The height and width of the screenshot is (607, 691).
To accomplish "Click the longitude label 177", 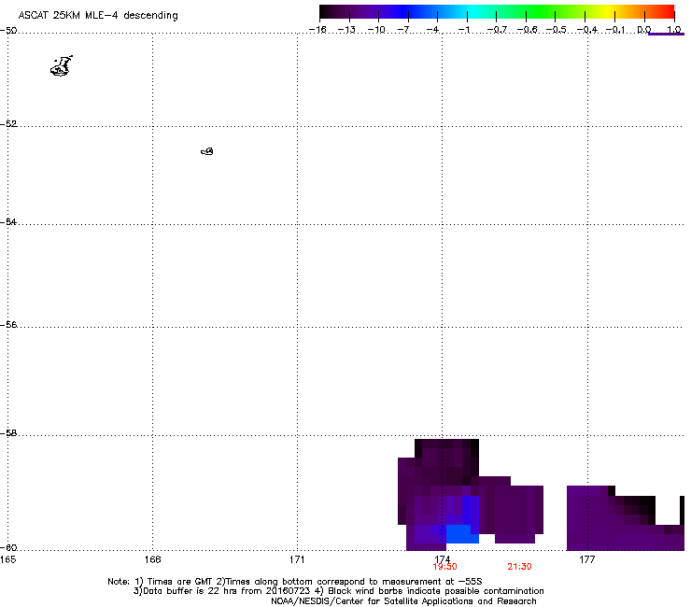I will point(587,559).
